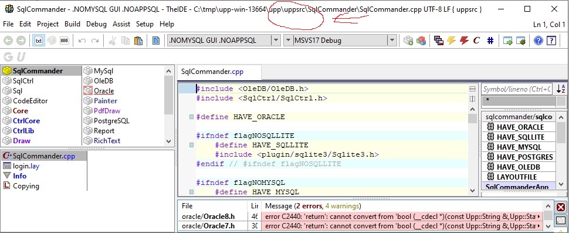Image resolution: width=569 pixels, height=233 pixels.
Task: Click the Redo arrow icon
Action: tap(95, 40)
